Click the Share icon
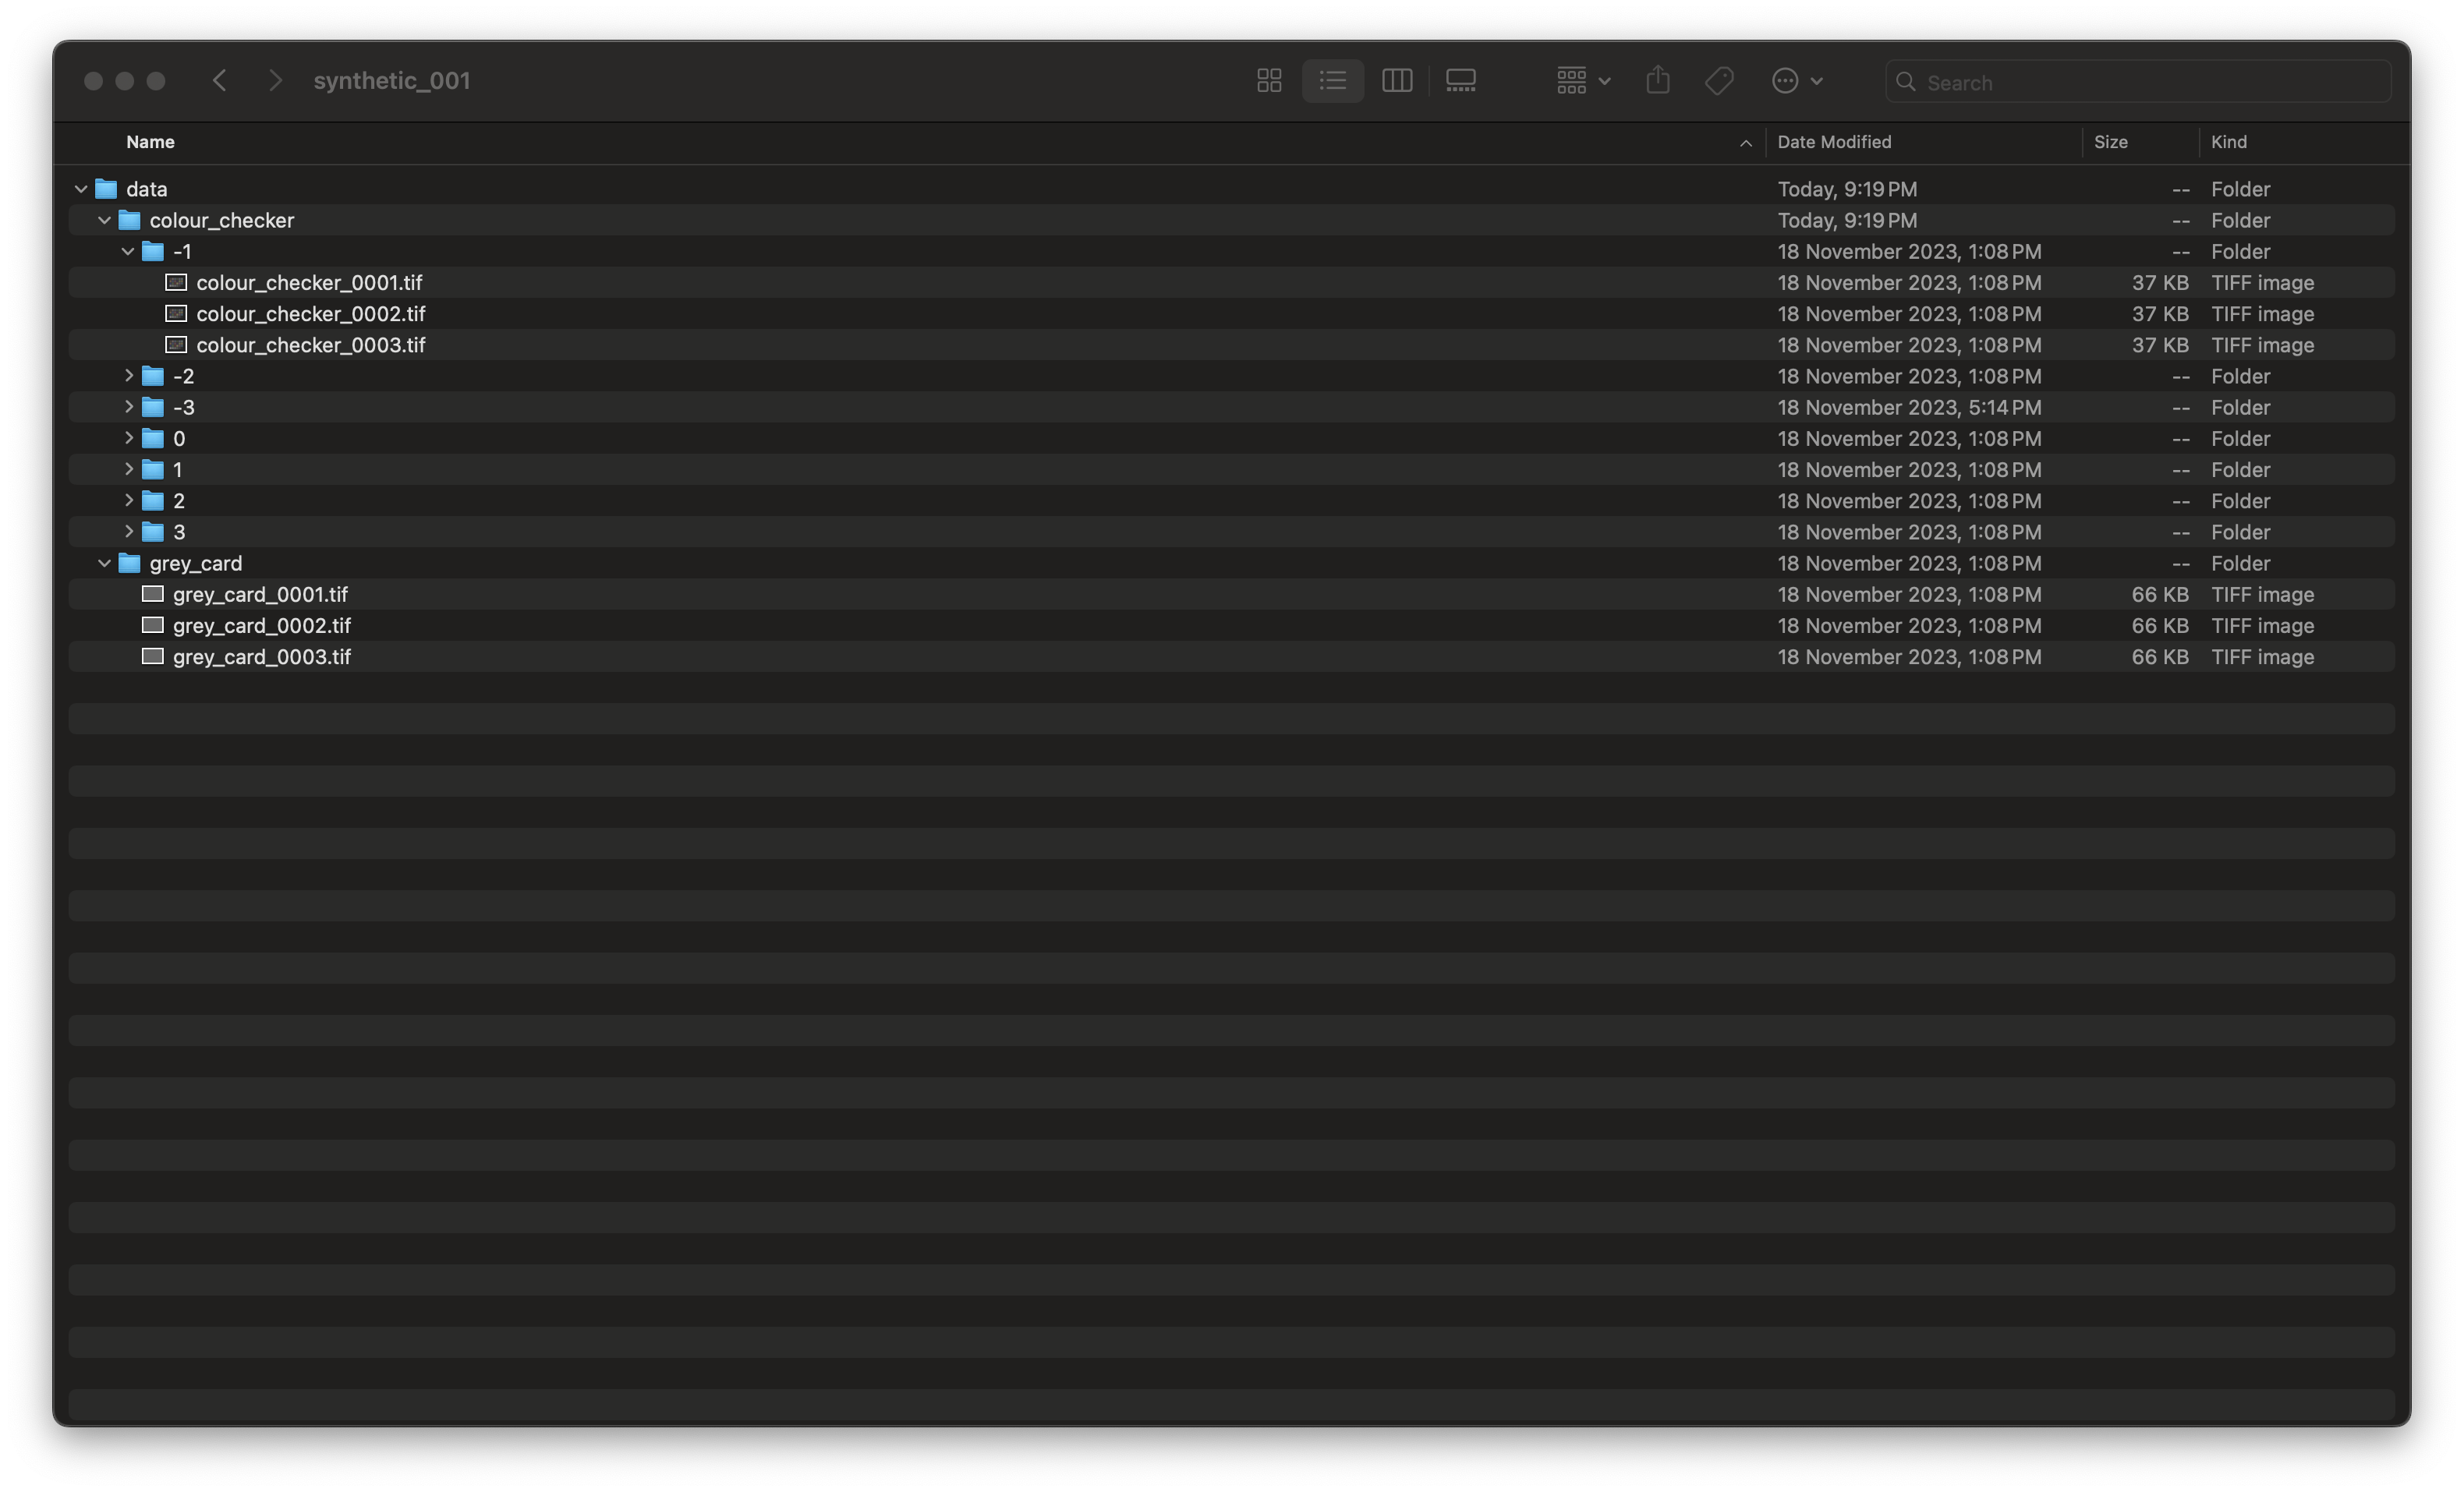Viewport: 2464px width, 1492px height. pyautogui.click(x=1657, y=81)
